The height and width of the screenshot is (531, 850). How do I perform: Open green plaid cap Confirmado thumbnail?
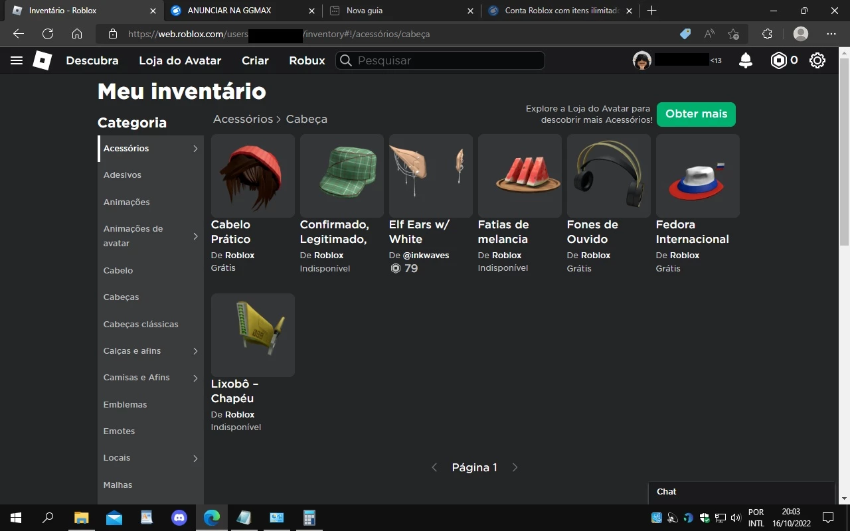pos(342,176)
